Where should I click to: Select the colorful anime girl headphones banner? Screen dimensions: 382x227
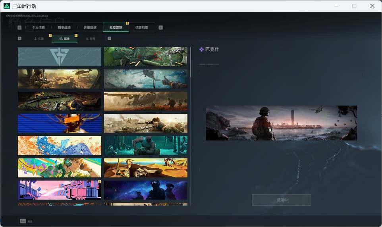pyautogui.click(x=60, y=168)
